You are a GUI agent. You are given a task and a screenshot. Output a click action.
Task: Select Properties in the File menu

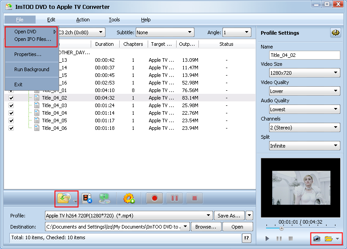point(32,54)
